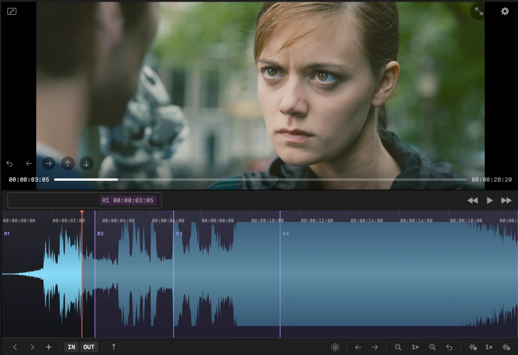Click the orange playhead marker on the timeline

[82, 212]
